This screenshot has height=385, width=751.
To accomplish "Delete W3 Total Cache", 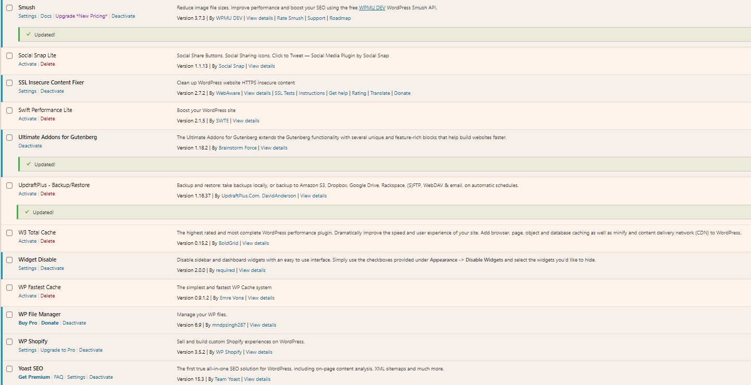I will (47, 241).
